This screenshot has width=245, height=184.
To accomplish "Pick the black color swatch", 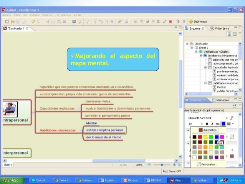I will (x=194, y=137).
